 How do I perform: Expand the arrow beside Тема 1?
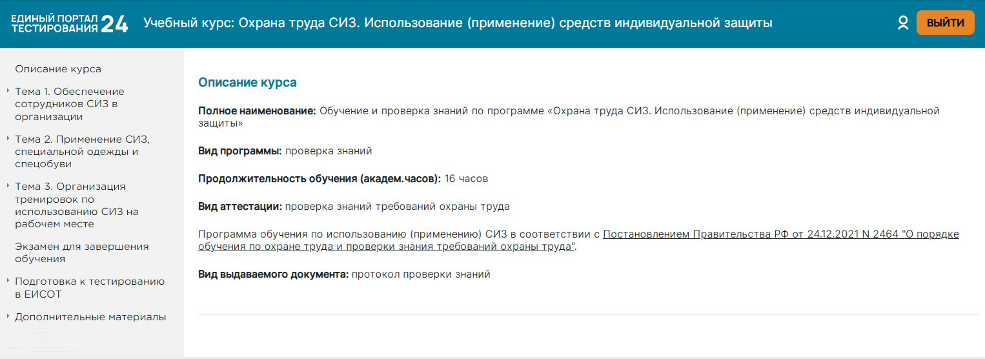click(7, 91)
